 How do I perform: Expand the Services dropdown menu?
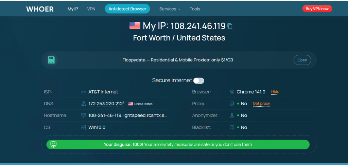click(x=170, y=9)
